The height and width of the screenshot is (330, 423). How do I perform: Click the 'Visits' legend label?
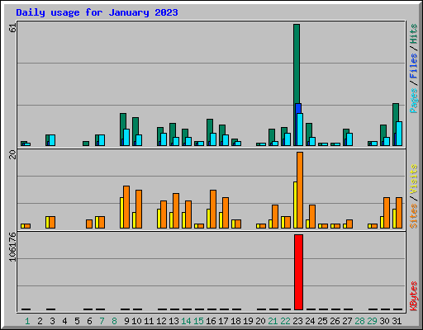point(413,179)
